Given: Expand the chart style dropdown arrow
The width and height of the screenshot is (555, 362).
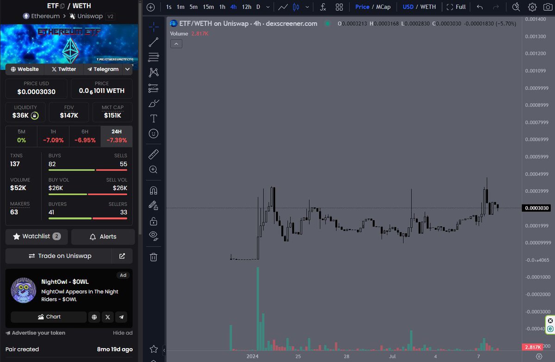Looking at the screenshot, I should [307, 7].
